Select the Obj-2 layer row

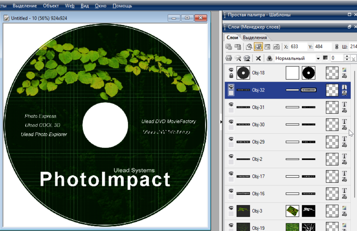[287, 159]
